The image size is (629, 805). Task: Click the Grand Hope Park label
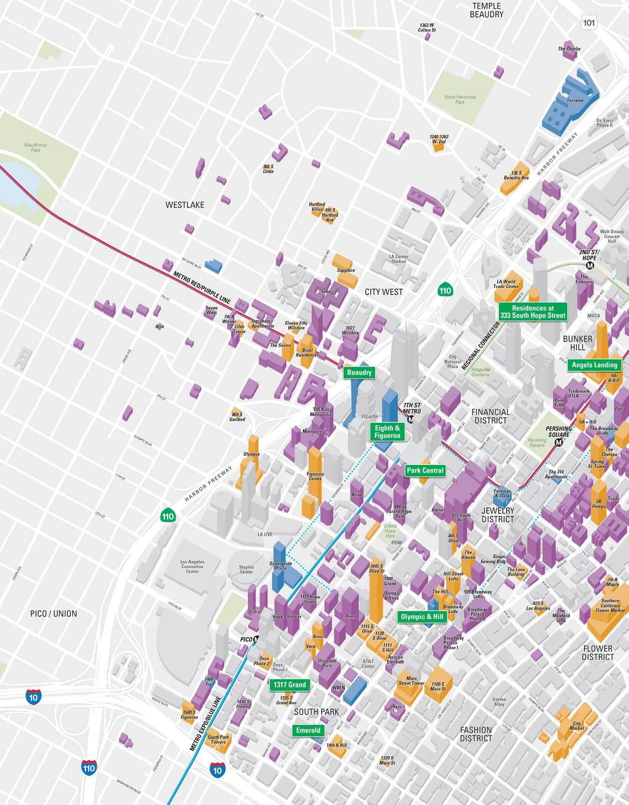click(x=390, y=531)
